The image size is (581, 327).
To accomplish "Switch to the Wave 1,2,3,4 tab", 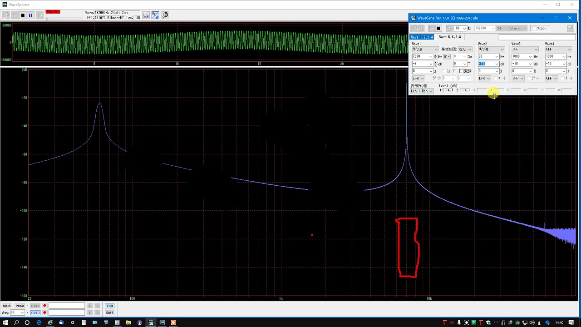I will click(422, 37).
